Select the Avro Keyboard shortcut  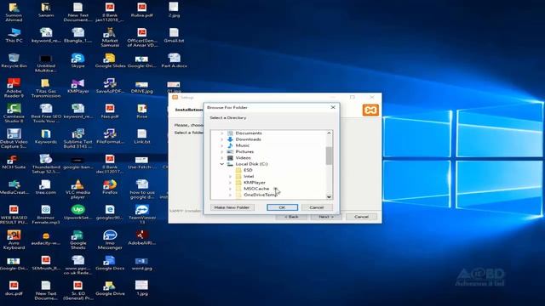pos(14,240)
